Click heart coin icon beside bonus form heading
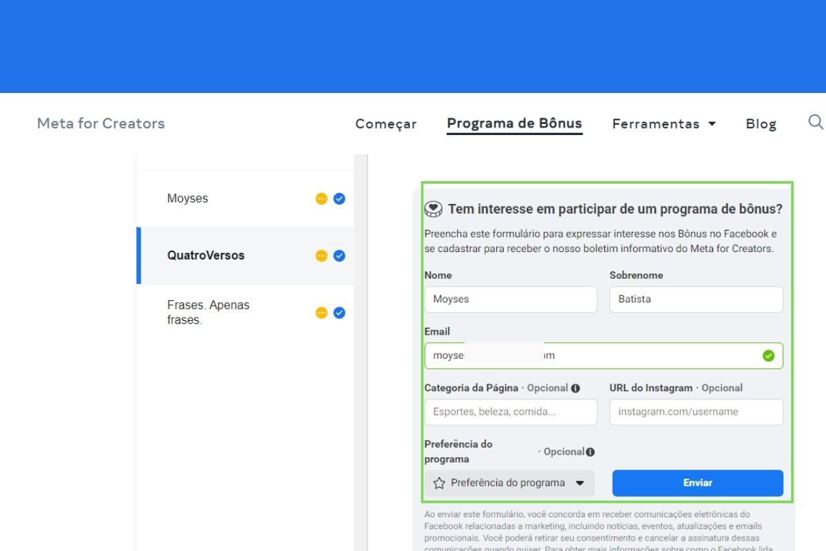The image size is (826, 551). pyautogui.click(x=433, y=209)
